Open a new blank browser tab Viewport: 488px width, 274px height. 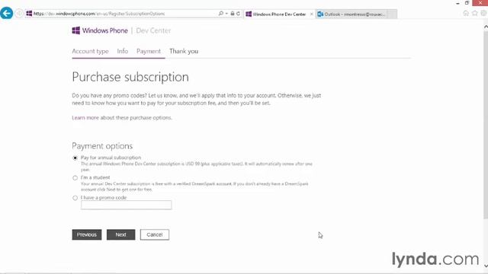(x=393, y=14)
